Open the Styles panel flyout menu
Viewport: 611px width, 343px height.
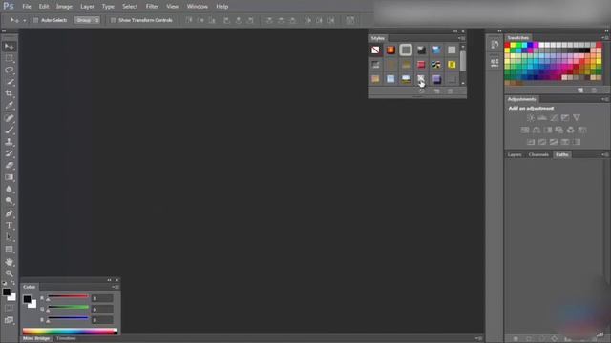[461, 38]
